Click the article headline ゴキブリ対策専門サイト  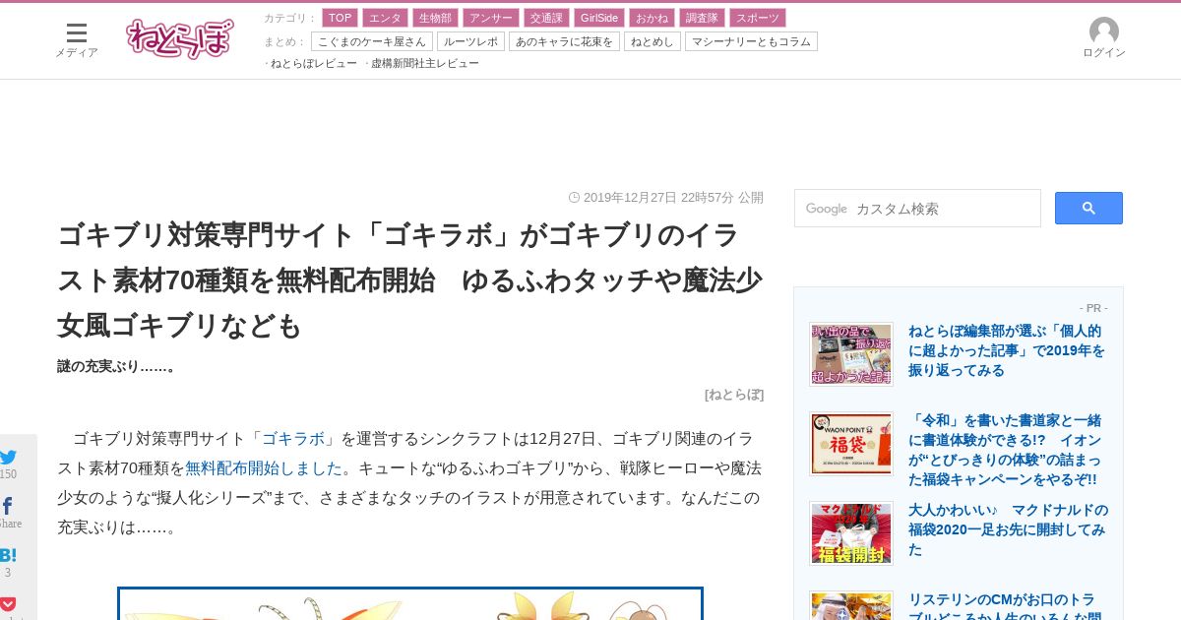410,280
